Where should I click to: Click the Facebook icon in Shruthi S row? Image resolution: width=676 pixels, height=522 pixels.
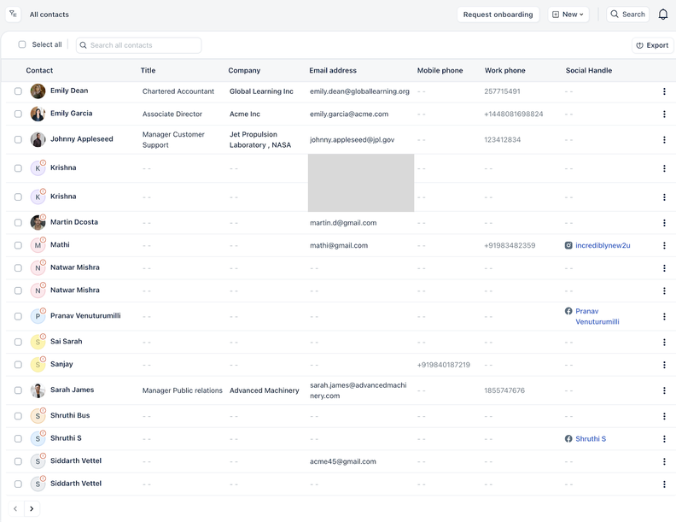(x=568, y=439)
